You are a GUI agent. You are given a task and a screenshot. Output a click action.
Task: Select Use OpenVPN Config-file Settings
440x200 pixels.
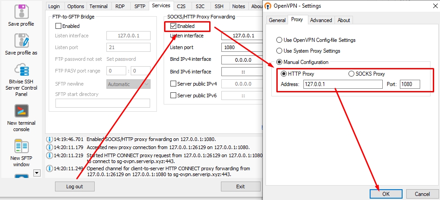click(x=279, y=40)
